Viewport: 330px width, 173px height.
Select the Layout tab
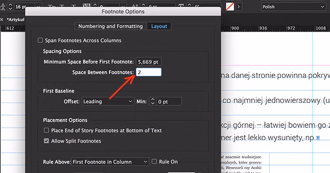coord(159,26)
